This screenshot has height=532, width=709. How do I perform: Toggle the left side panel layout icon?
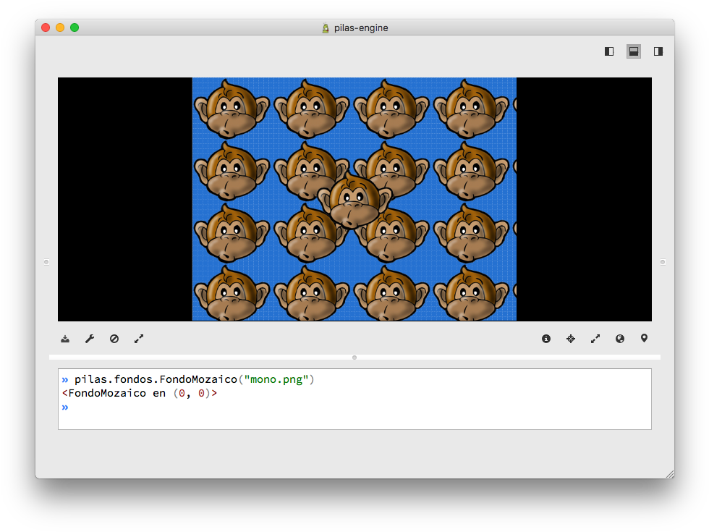(x=609, y=51)
